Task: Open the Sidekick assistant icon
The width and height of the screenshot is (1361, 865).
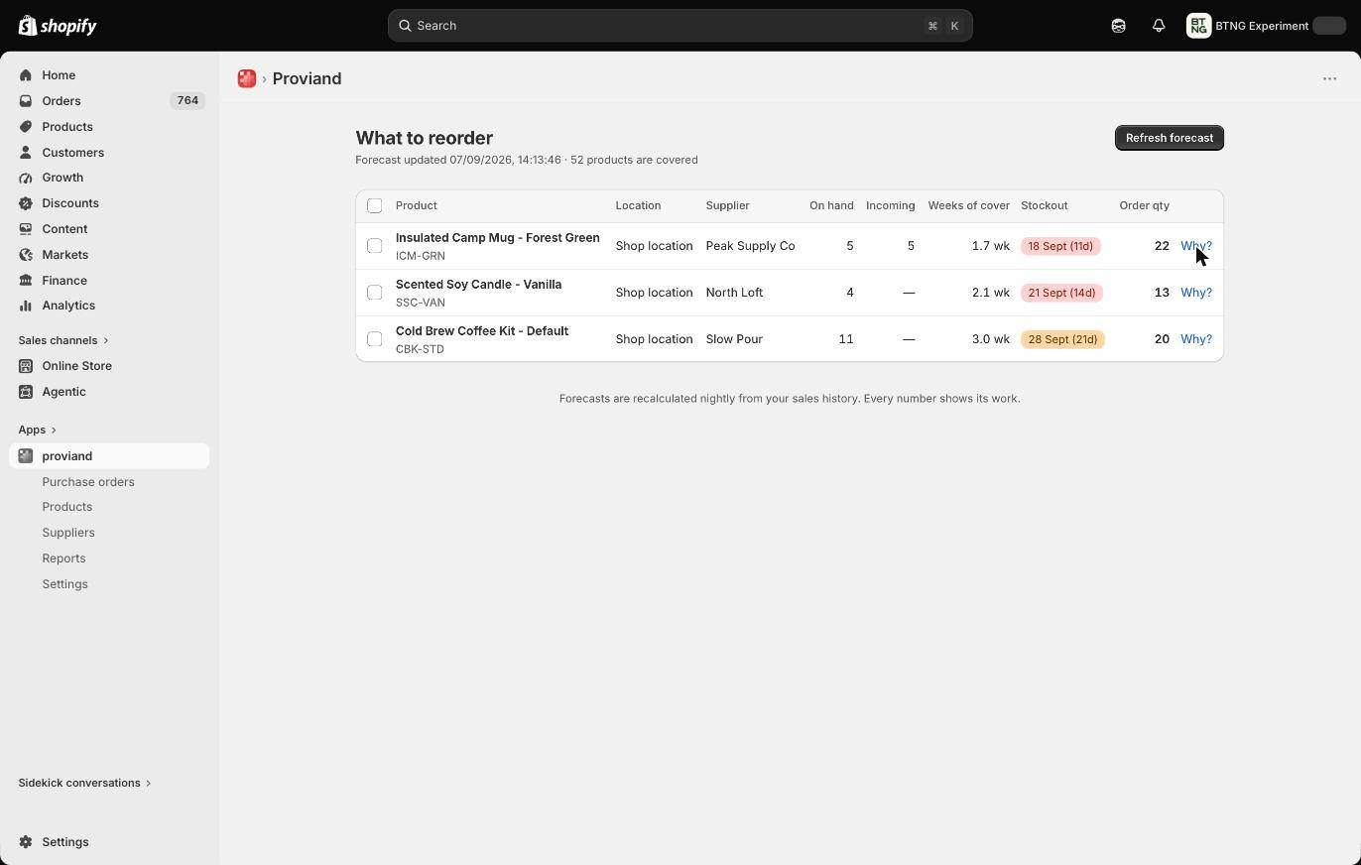Action: 1118,26
